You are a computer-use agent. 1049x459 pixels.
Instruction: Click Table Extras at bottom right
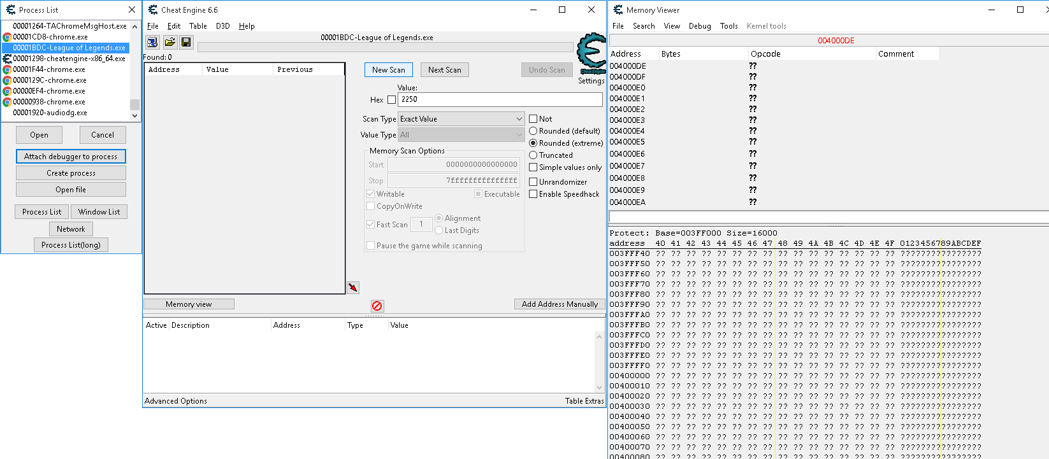pyautogui.click(x=584, y=401)
